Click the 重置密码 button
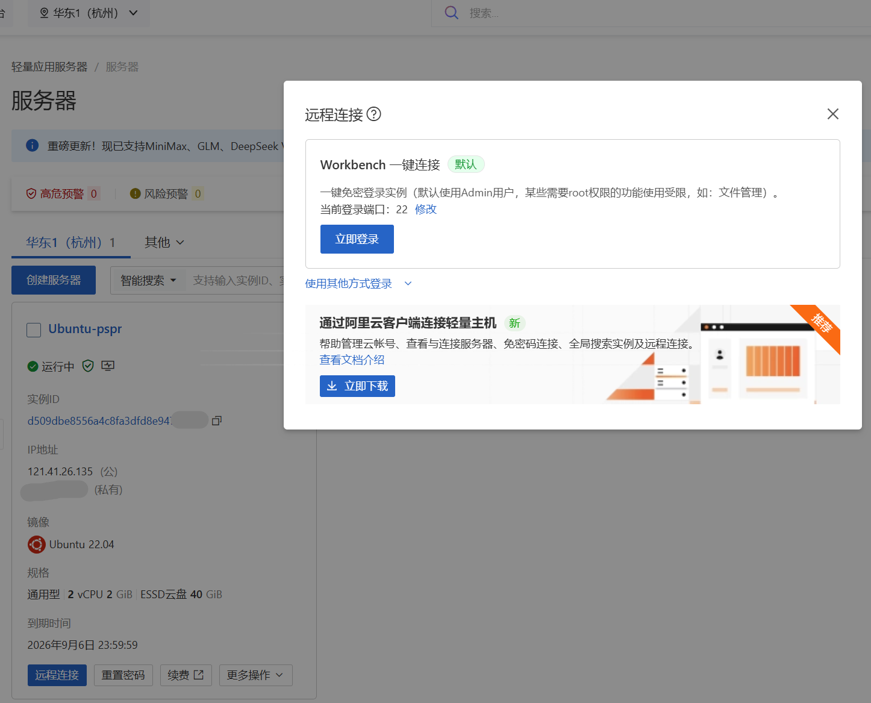Screen dimensions: 871x703 123,675
